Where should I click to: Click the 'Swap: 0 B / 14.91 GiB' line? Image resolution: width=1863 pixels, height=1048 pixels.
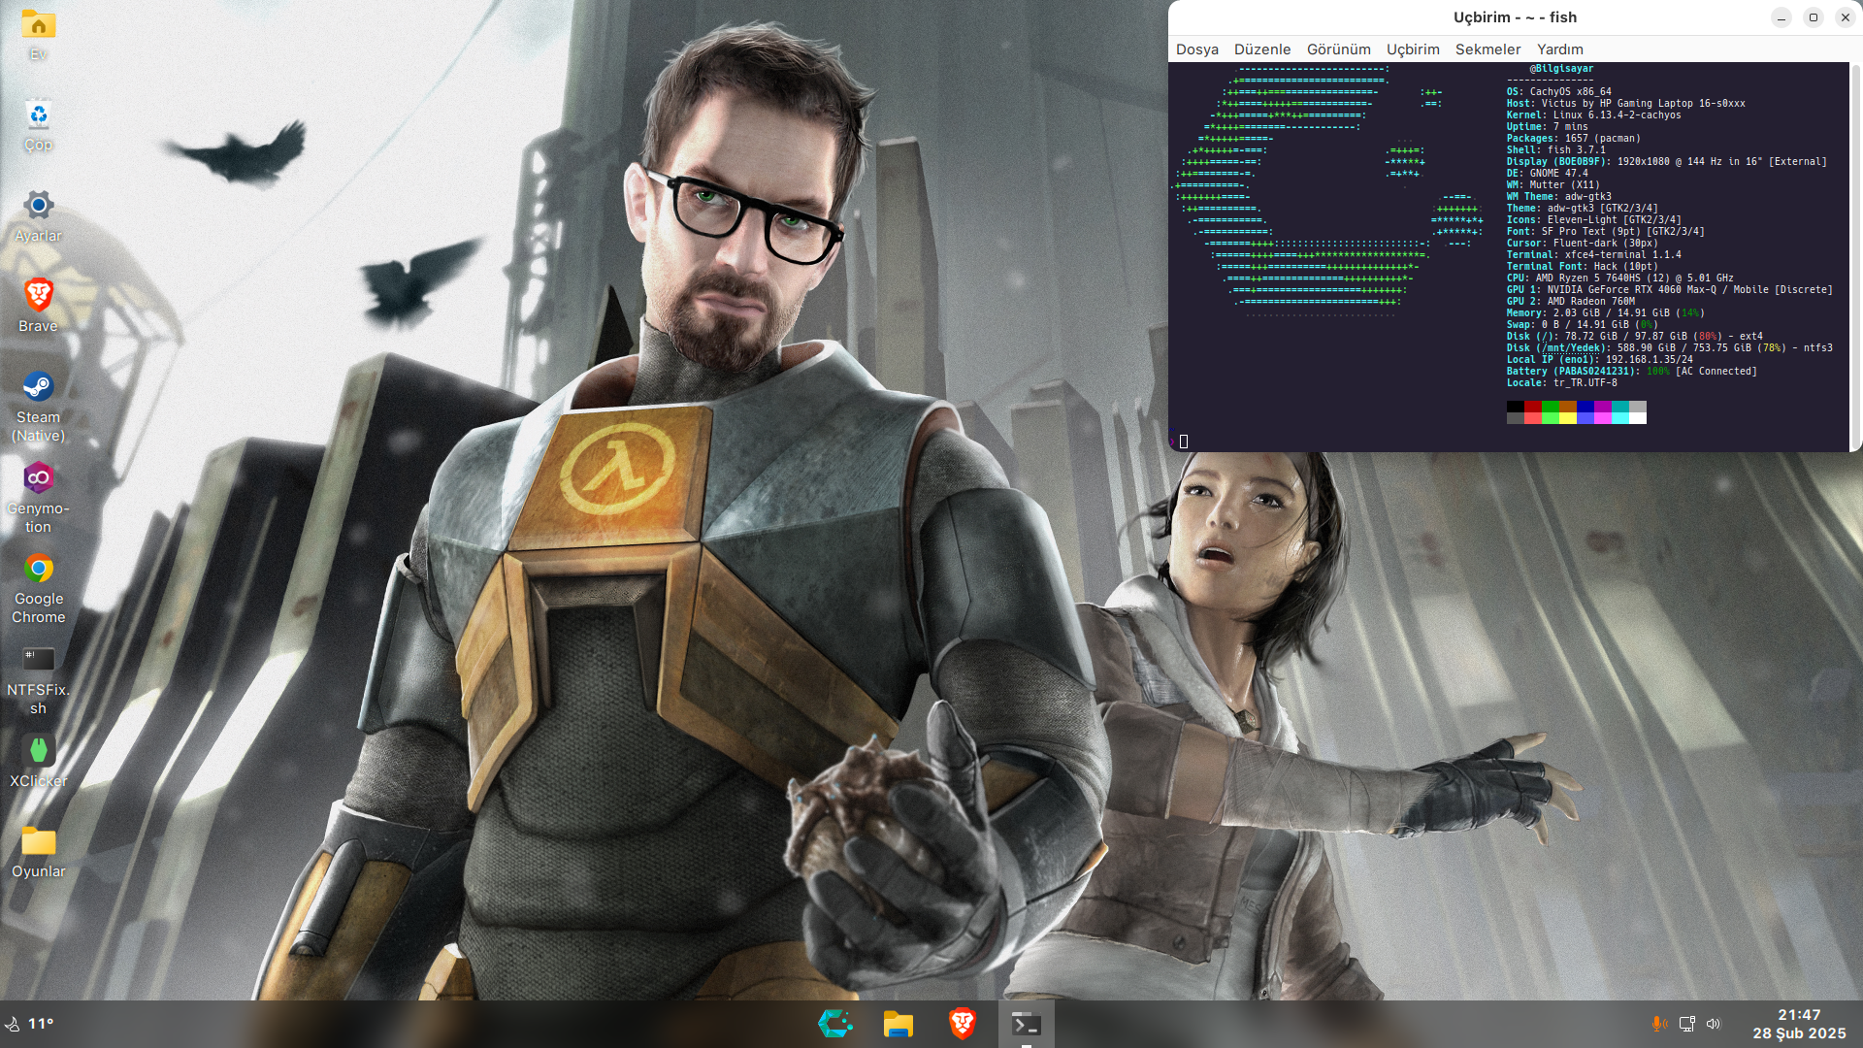(x=1583, y=325)
